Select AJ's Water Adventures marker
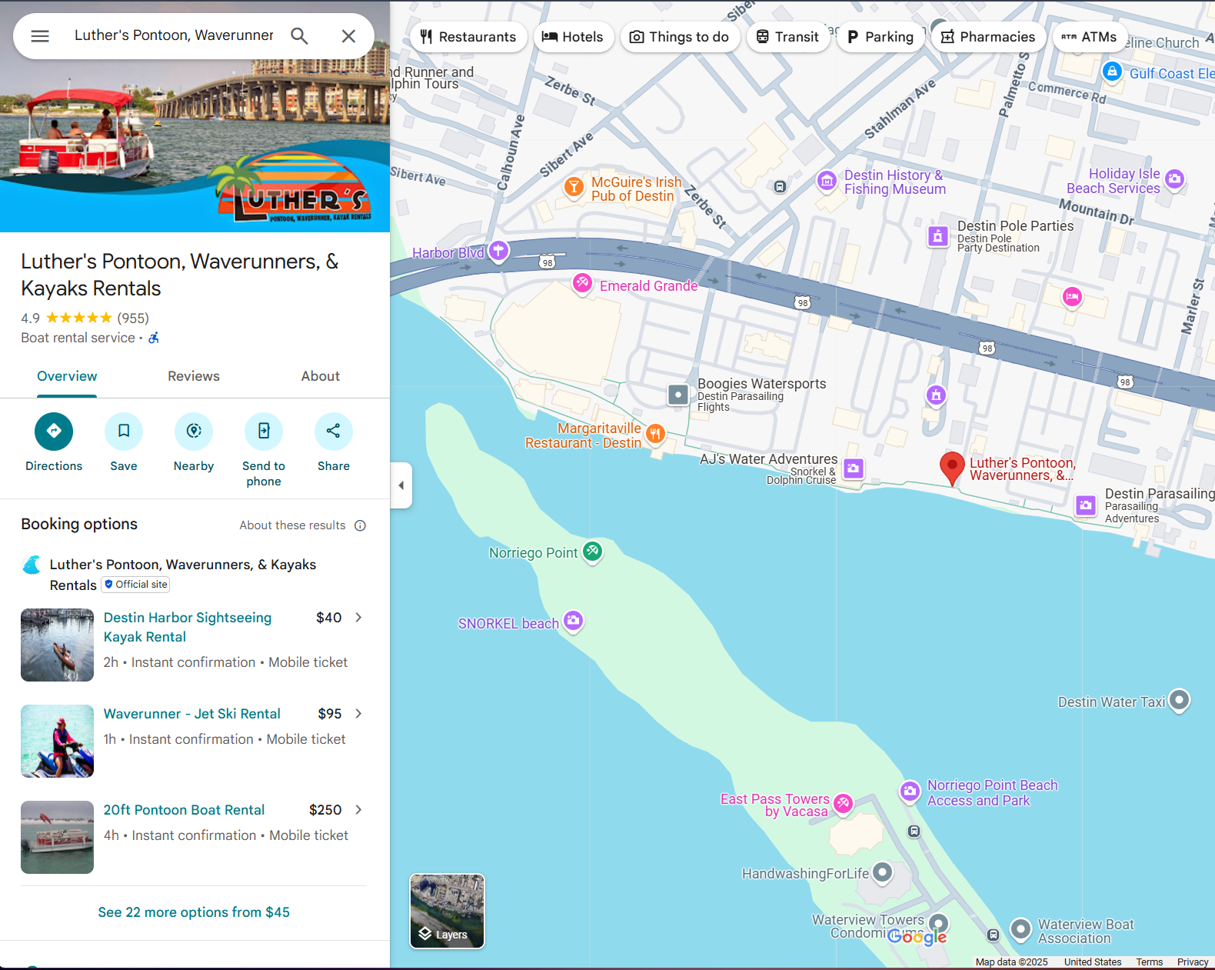 coord(854,468)
